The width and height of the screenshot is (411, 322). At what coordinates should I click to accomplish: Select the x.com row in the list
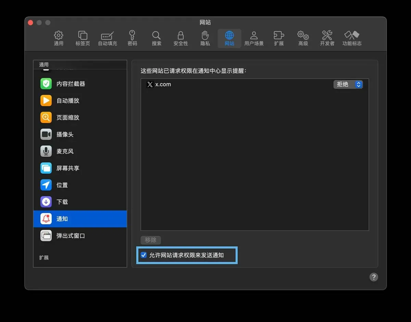(x=254, y=84)
